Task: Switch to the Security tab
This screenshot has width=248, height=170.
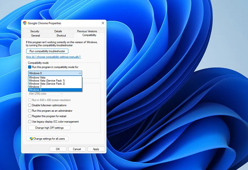Action: (35, 31)
